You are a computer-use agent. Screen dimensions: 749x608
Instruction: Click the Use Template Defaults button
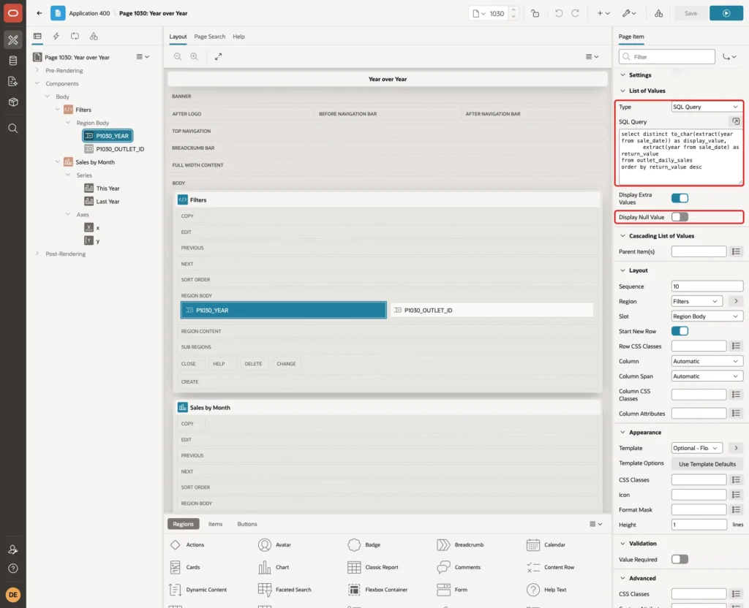click(x=707, y=464)
